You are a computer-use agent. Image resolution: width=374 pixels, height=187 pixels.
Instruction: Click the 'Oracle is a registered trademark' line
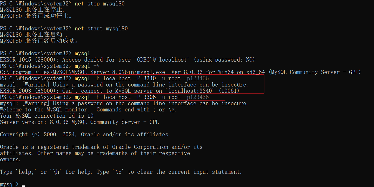pyautogui.click(x=101, y=147)
